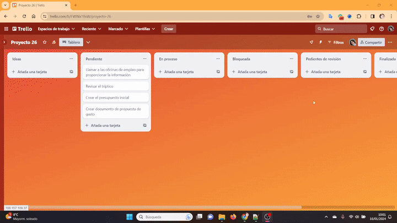Star the Proyecto 26 board

click(x=45, y=42)
